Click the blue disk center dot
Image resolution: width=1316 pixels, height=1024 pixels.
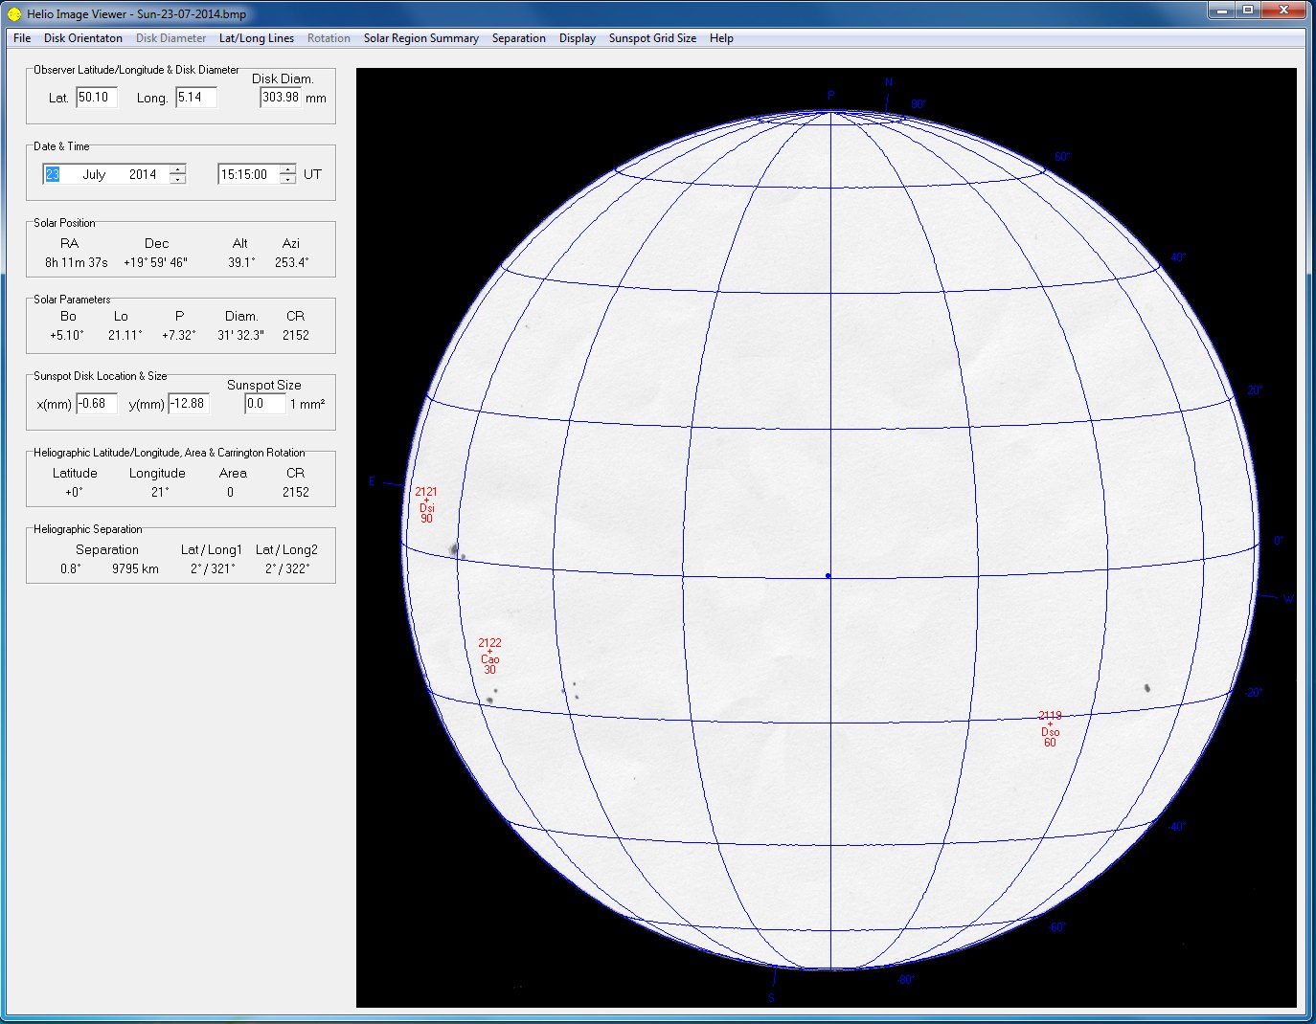click(828, 576)
